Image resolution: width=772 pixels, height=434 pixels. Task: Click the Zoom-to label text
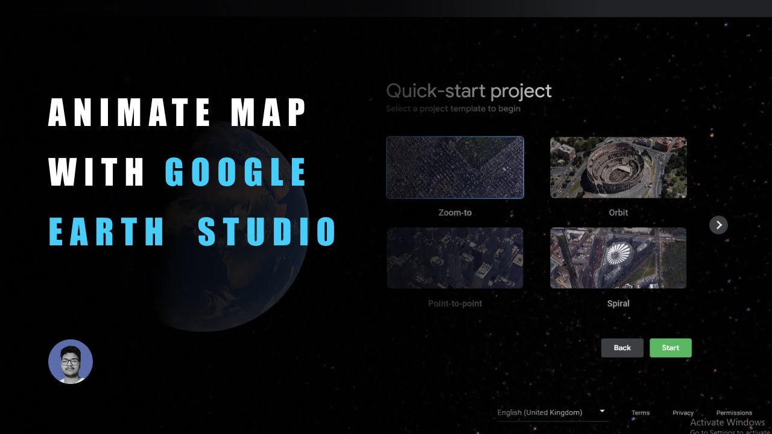(455, 213)
